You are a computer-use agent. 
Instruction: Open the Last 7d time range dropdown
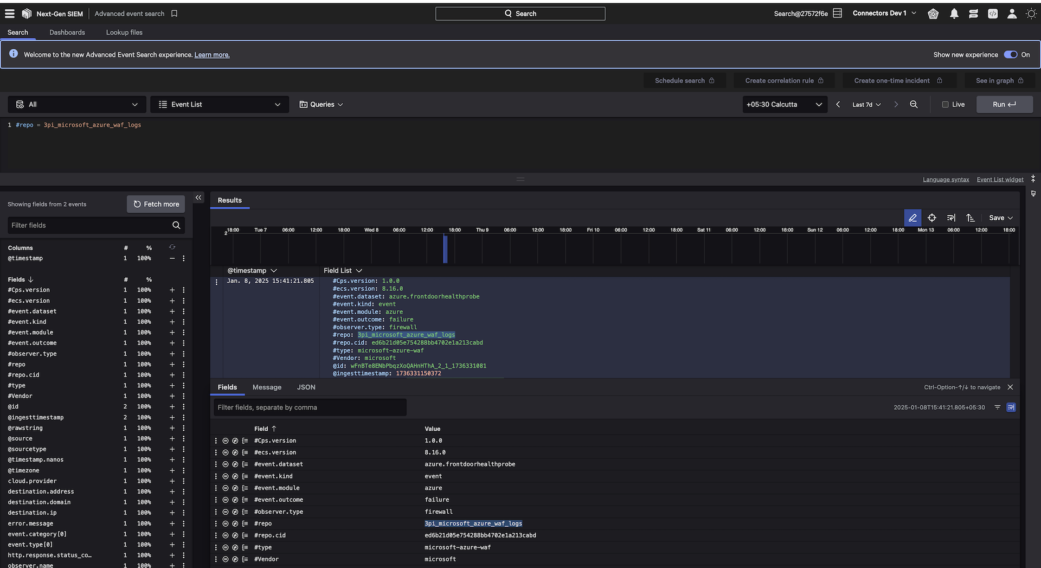click(x=866, y=104)
